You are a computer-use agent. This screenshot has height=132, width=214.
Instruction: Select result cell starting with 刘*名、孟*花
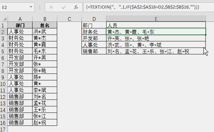click(156, 51)
